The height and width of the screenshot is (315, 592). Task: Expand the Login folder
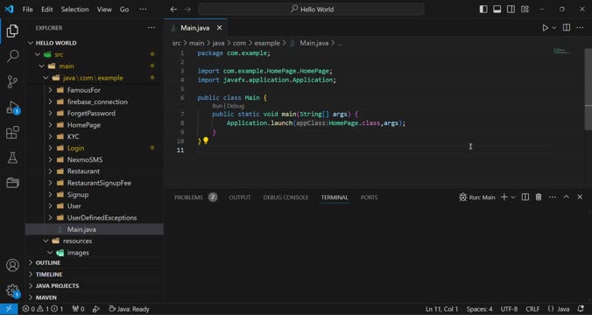click(50, 148)
